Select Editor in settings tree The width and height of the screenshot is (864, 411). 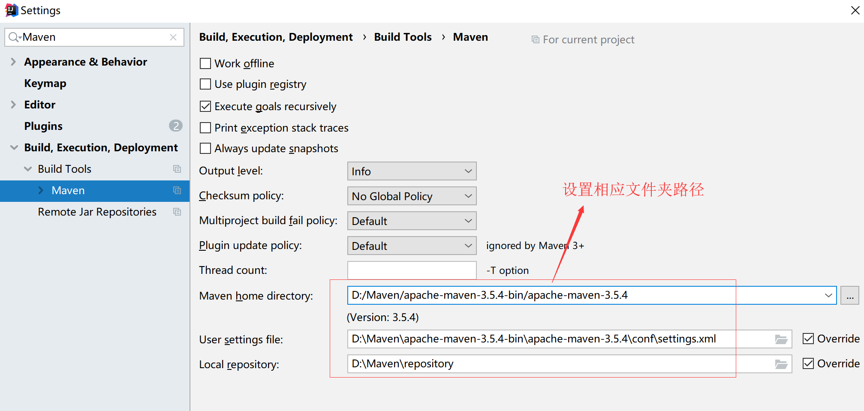tap(39, 105)
